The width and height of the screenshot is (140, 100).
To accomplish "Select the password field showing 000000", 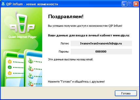I will coord(101,51).
